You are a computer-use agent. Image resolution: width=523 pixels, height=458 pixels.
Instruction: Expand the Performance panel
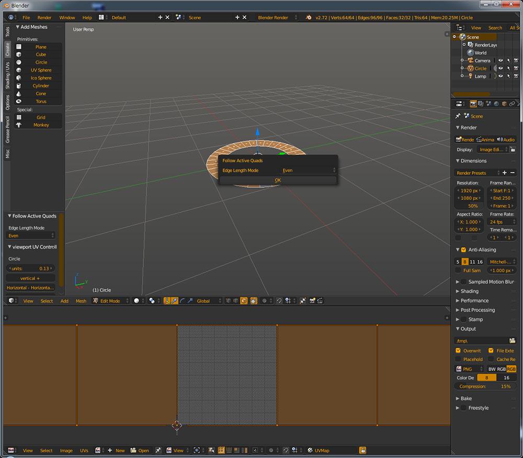[474, 300]
